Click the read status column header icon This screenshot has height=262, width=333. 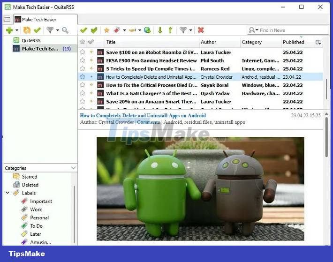91,42
